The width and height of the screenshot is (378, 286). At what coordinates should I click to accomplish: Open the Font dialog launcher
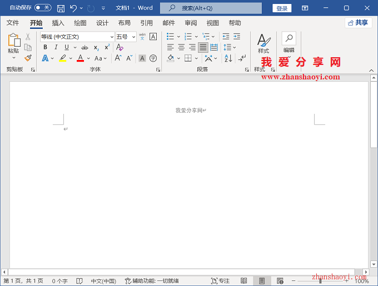pyautogui.click(x=158, y=69)
